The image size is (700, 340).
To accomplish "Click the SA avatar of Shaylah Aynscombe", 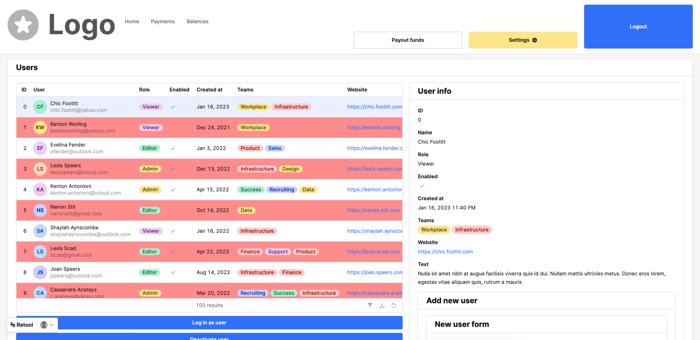I will [40, 231].
